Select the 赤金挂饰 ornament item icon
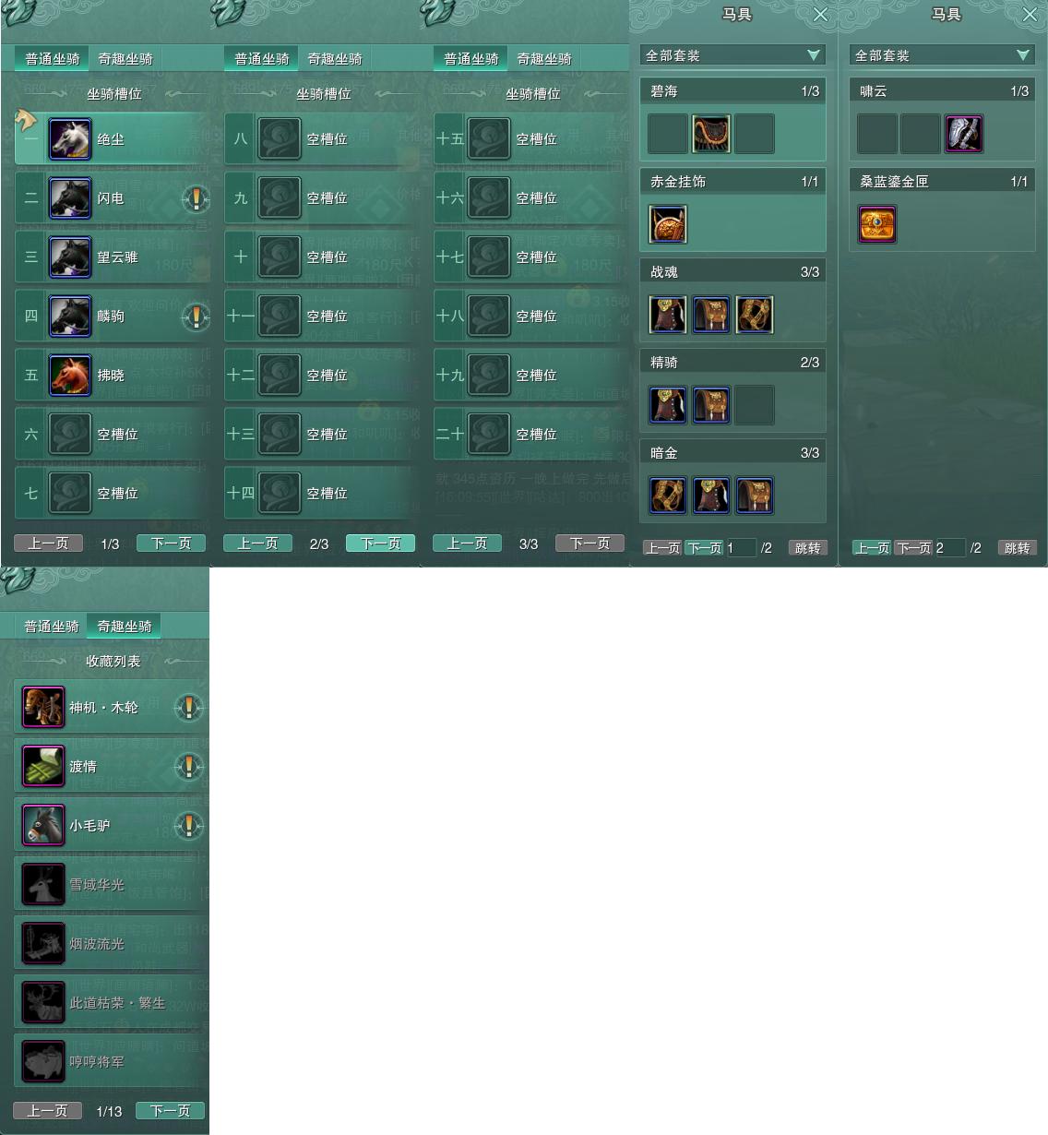1048x1135 pixels. [668, 224]
